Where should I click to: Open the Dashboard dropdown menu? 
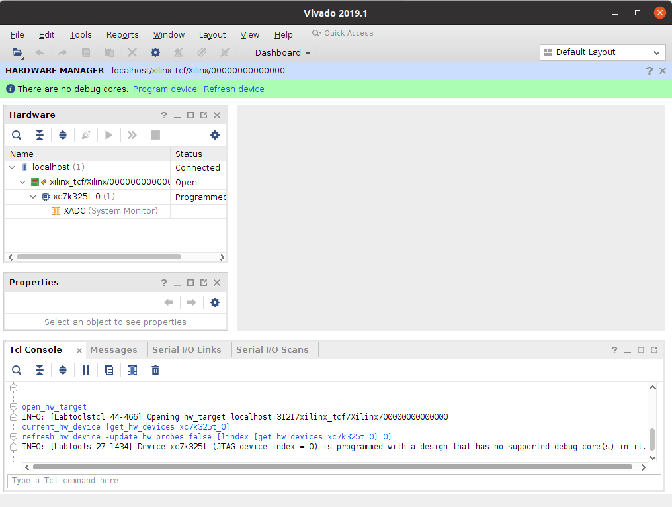click(x=282, y=52)
